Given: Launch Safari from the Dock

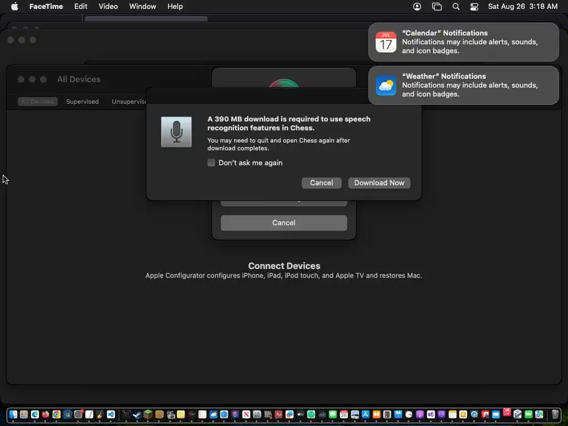Looking at the screenshot, I should 224,414.
